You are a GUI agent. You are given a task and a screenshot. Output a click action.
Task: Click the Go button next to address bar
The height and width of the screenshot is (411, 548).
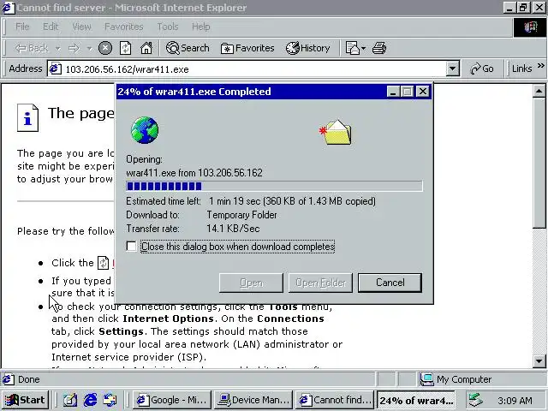pyautogui.click(x=482, y=68)
